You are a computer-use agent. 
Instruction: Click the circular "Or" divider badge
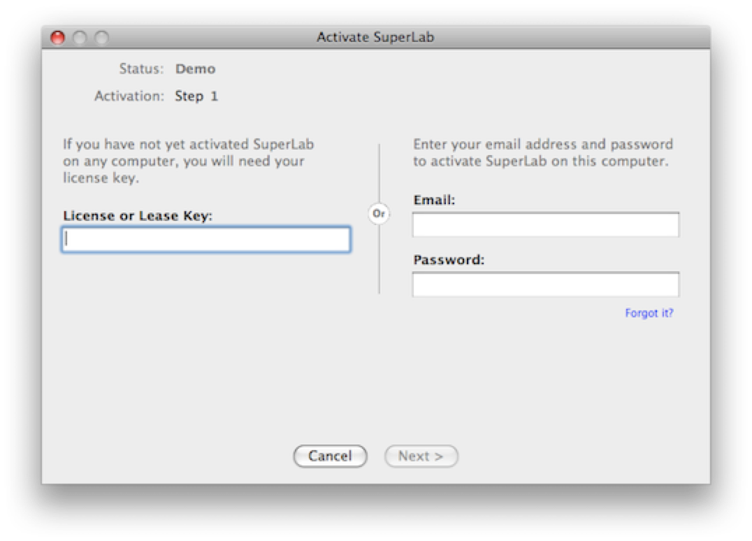tap(379, 214)
